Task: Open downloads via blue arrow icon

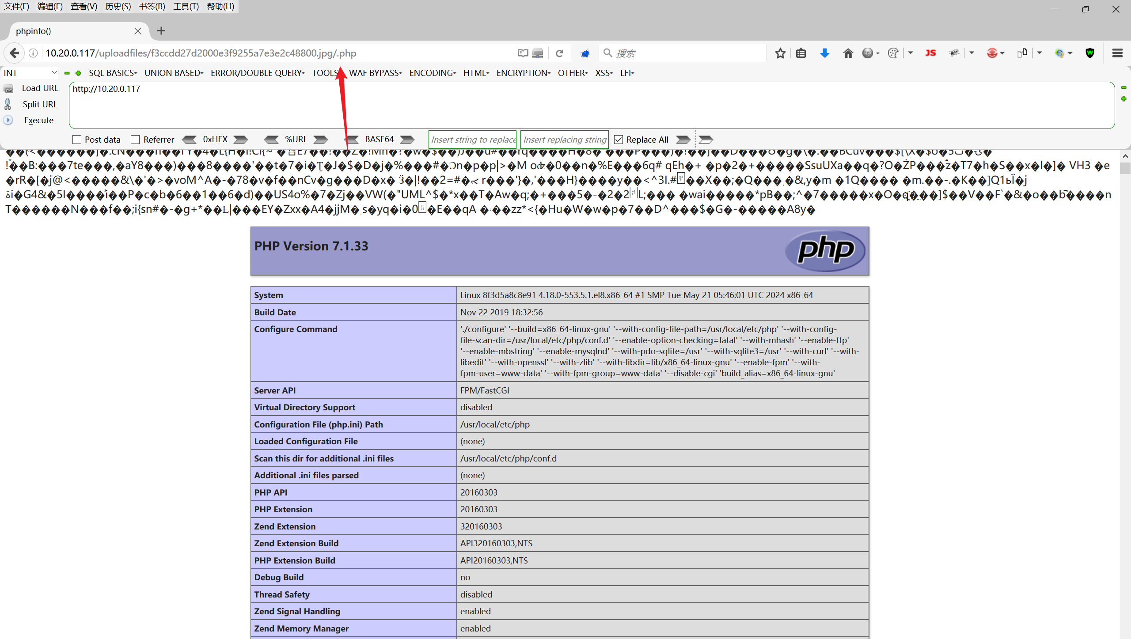Action: [x=824, y=53]
